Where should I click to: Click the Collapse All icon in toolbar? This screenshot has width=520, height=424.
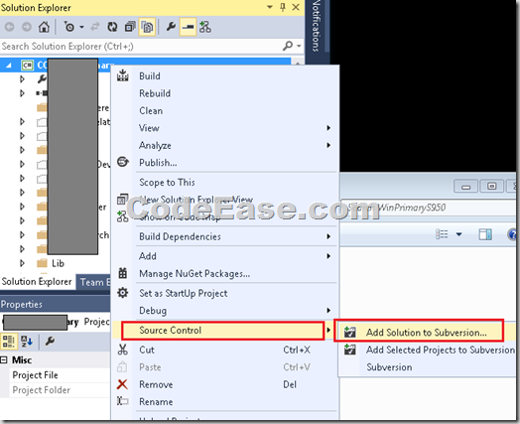(130, 27)
